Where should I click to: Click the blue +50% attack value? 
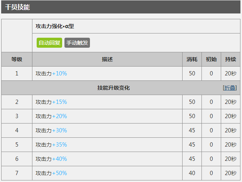coord(59,173)
